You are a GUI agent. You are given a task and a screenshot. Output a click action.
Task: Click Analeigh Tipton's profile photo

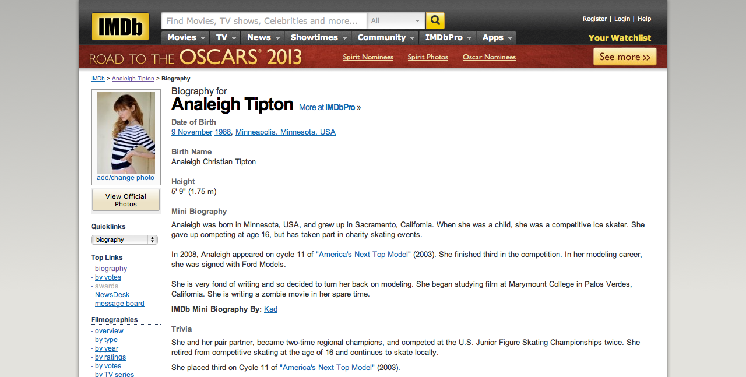[x=126, y=132]
